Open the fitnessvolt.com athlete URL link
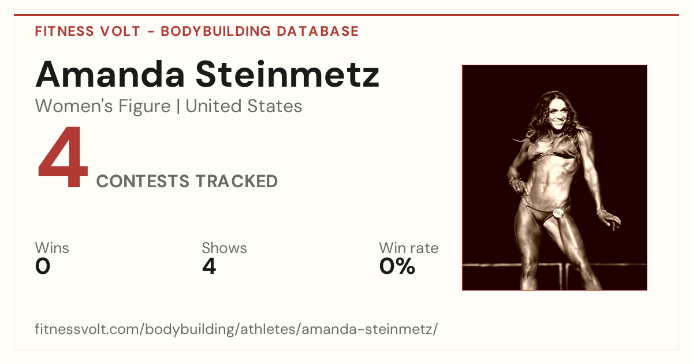693x364 pixels. click(236, 329)
